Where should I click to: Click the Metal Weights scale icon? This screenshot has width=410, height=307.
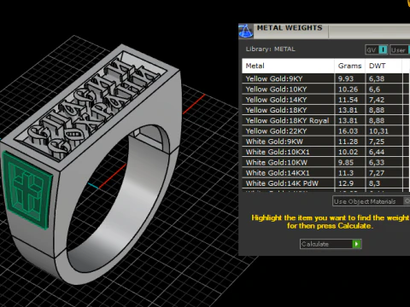point(246,31)
